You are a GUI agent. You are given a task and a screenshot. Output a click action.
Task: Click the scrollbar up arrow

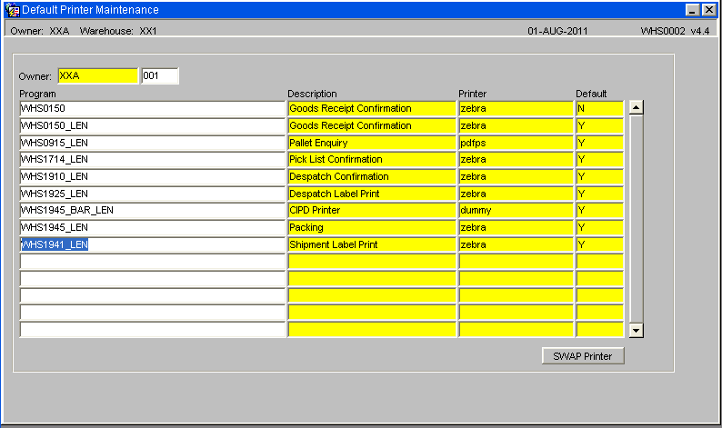coord(636,108)
